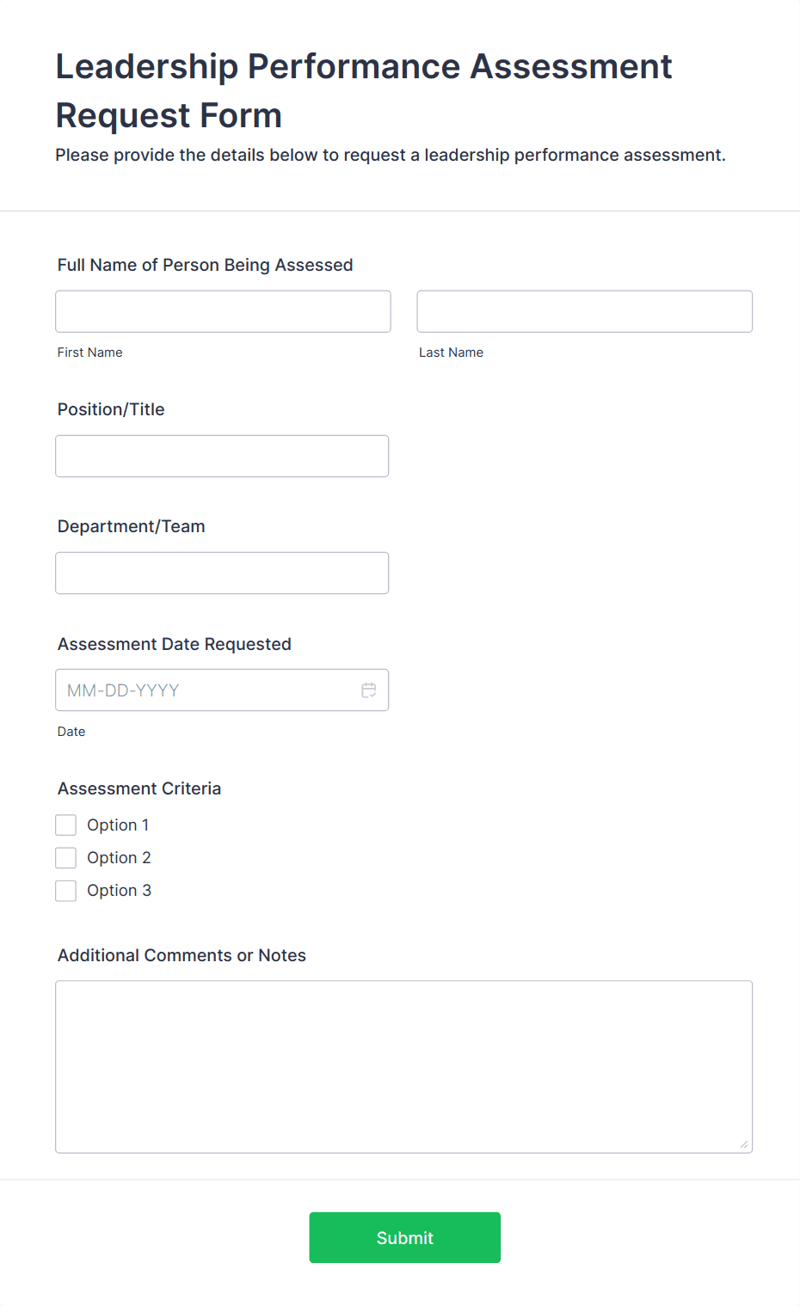This screenshot has height=1306, width=800.
Task: Click the textarea resize handle
Action: [743, 1144]
